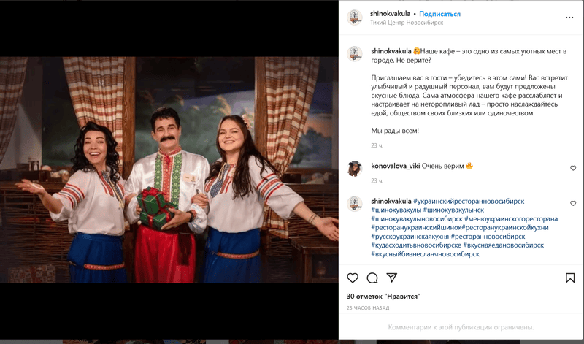
Task: Share the post via paper plane icon
Action: (x=391, y=278)
